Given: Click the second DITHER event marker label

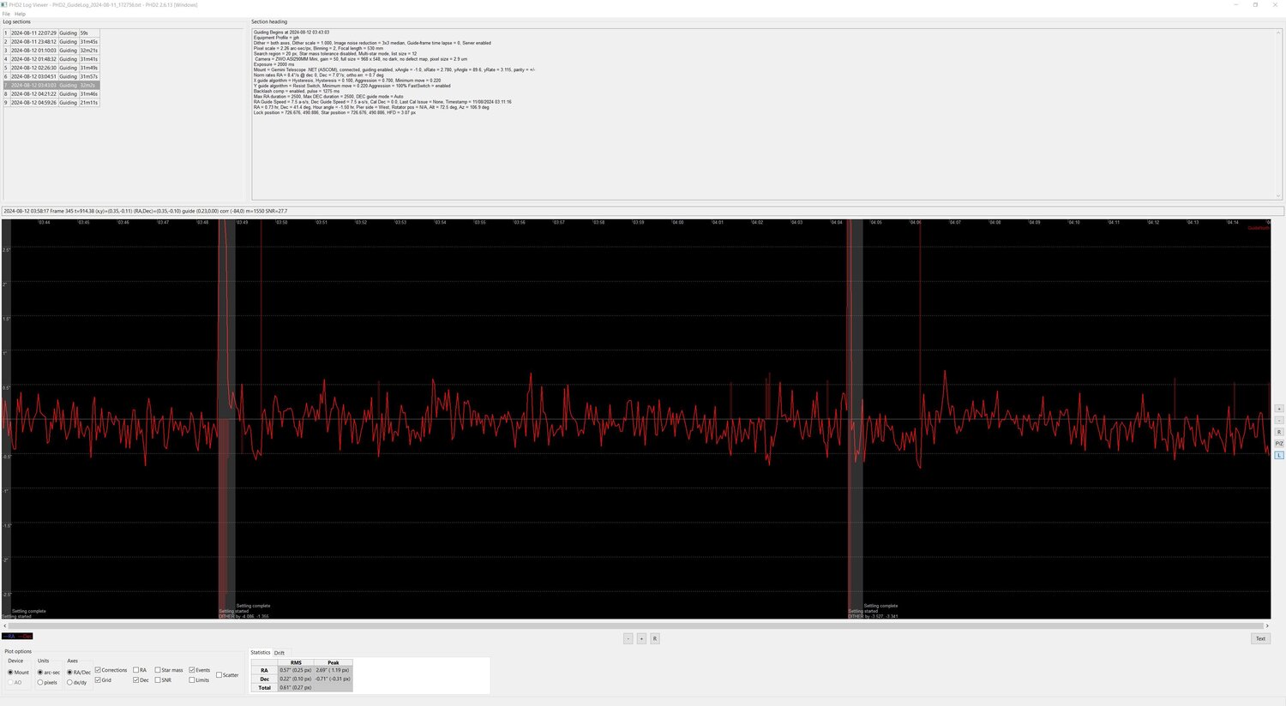Looking at the screenshot, I should click(873, 616).
